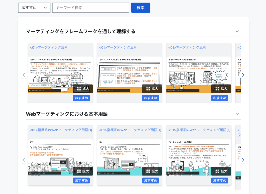Screen dimensions: 266x194
Task: Open the おすすめ sort dropdown
Action: tap(34, 8)
